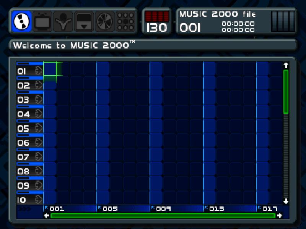Screen dimensions: 306x229
Task: Click the song position counter 001
Action: pyautogui.click(x=190, y=28)
